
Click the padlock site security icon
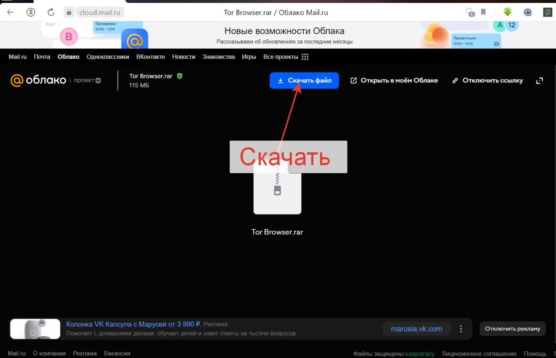click(x=69, y=13)
